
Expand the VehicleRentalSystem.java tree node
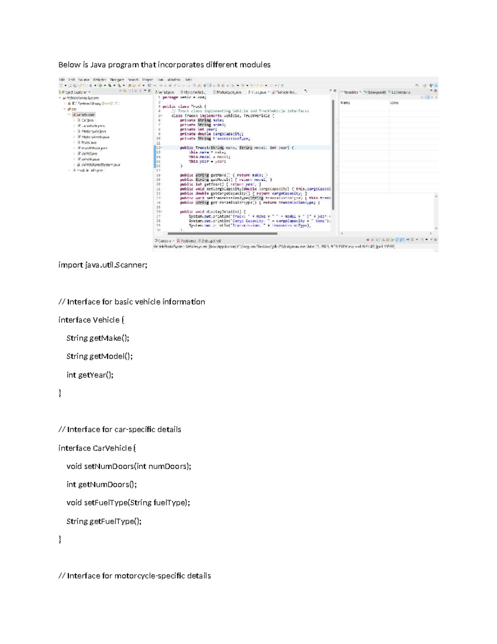[x=75, y=165]
